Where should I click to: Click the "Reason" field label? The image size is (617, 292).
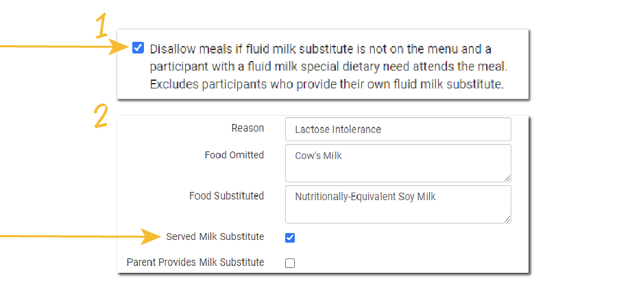click(247, 128)
